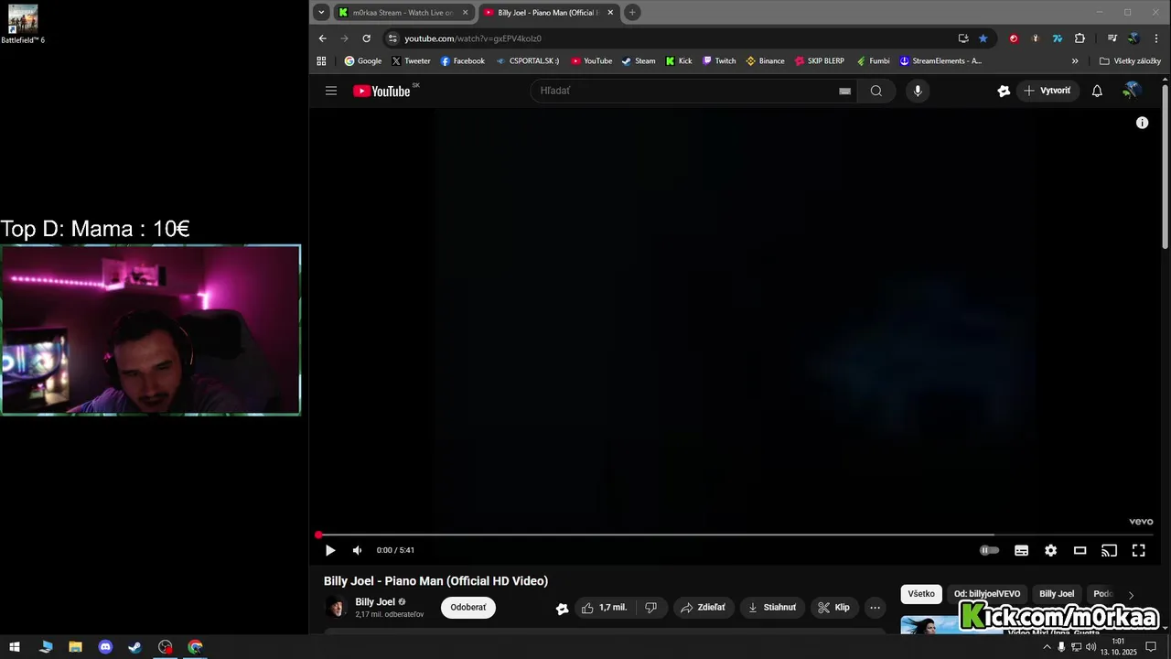Open the on-screen keyboard in search box
This screenshot has height=659, width=1171.
click(844, 91)
